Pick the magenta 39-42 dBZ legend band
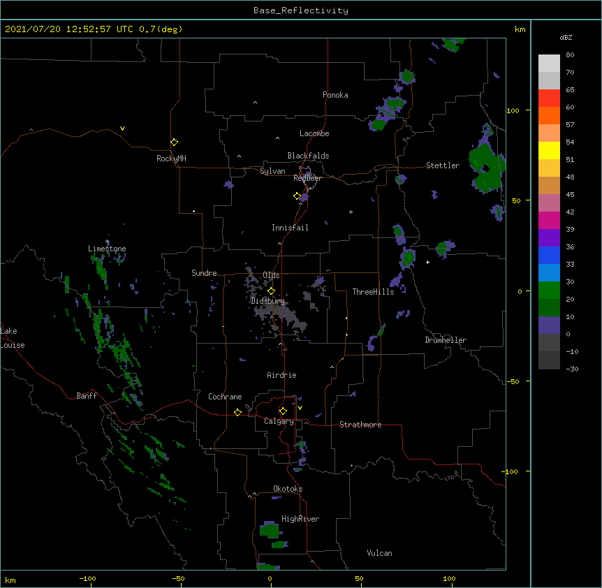 [549, 220]
